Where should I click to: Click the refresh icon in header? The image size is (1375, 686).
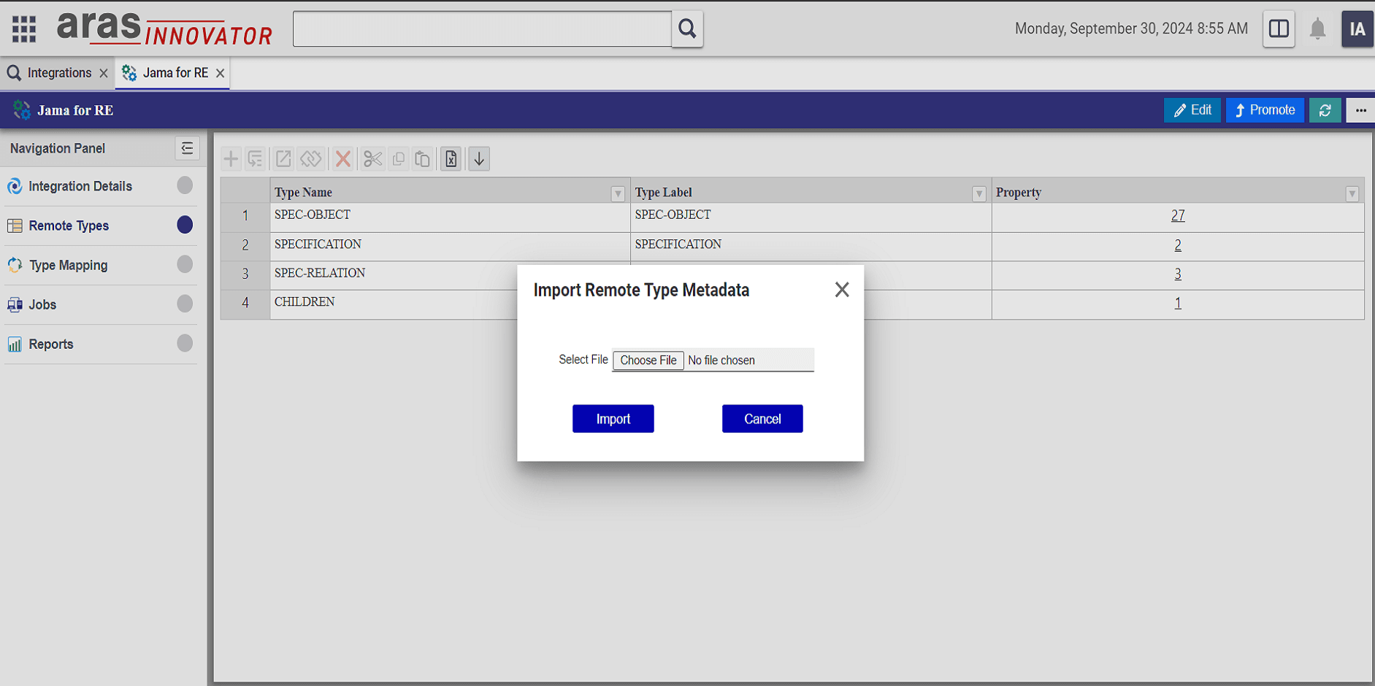tap(1325, 110)
